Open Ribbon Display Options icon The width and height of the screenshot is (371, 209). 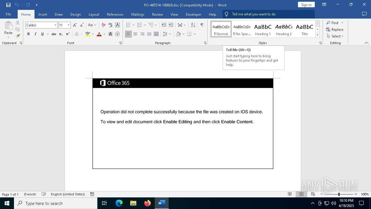(324, 5)
